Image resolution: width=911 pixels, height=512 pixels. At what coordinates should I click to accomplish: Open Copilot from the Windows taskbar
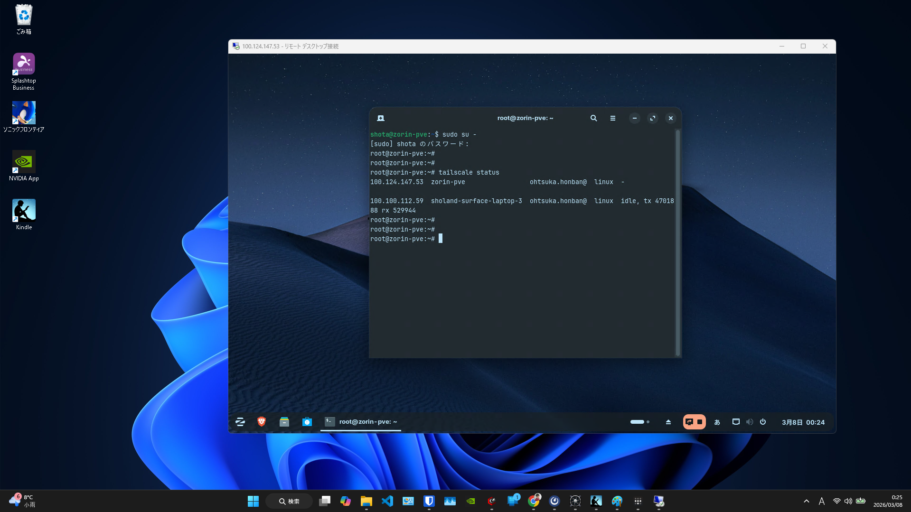click(x=346, y=501)
